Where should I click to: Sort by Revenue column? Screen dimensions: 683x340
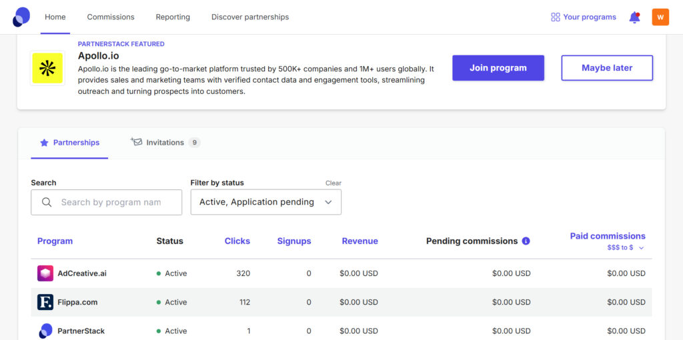[x=360, y=241]
